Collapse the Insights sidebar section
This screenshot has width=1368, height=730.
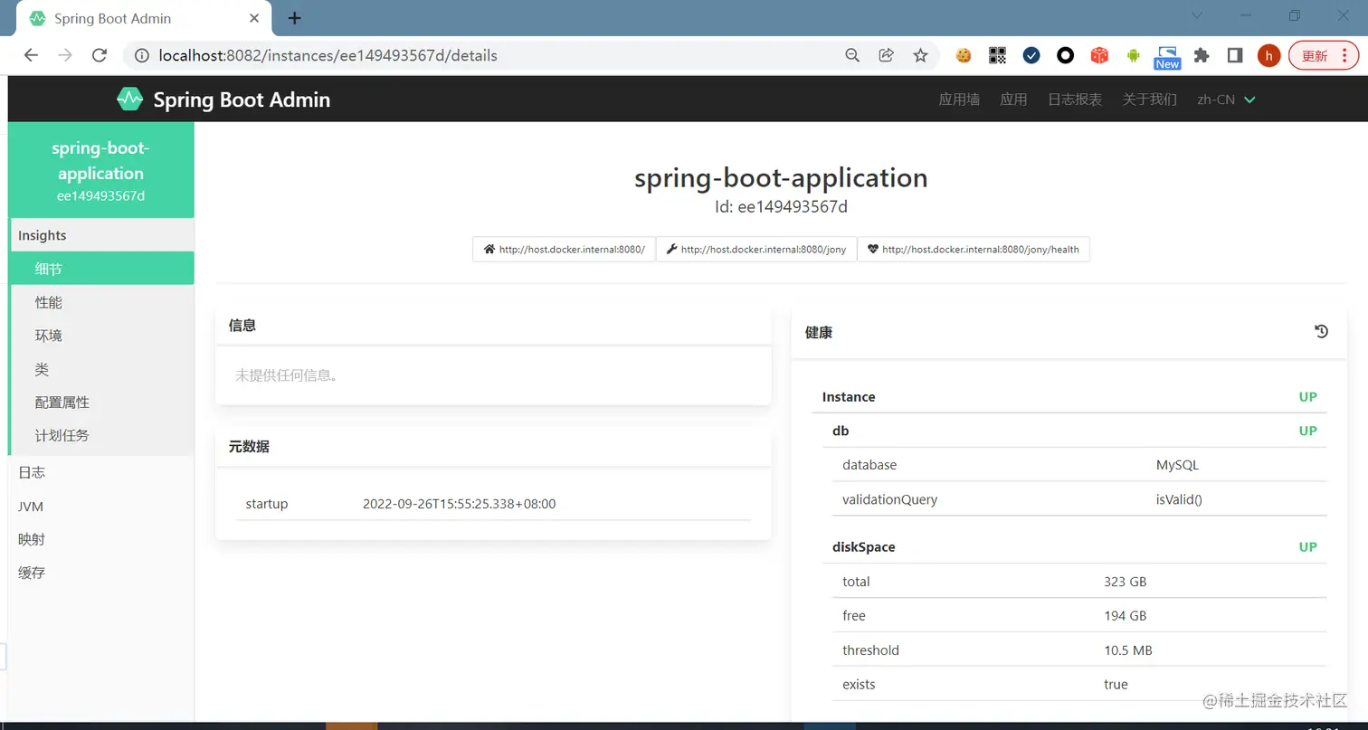[x=100, y=235]
